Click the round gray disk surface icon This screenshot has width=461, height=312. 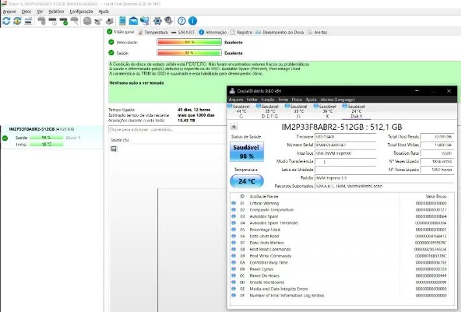[x=87, y=21]
